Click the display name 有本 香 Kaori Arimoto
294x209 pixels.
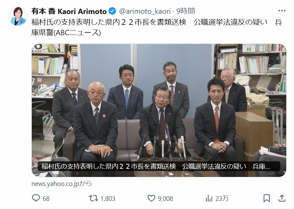point(69,11)
